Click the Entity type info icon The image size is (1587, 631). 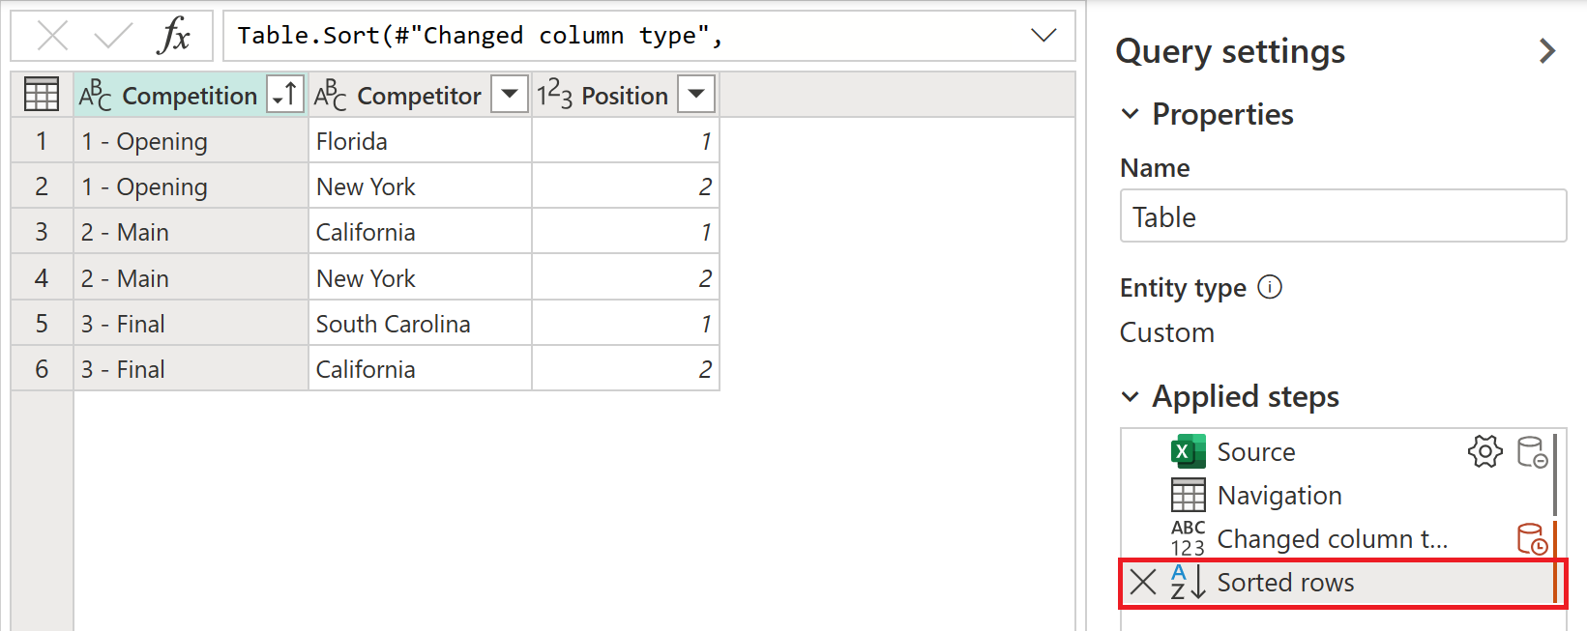point(1270,287)
